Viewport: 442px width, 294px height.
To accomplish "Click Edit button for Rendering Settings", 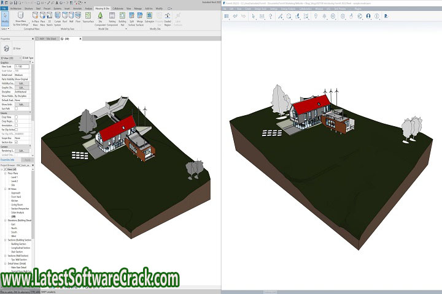I will 21,150.
